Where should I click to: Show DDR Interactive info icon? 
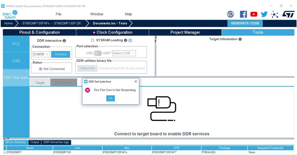[65, 41]
